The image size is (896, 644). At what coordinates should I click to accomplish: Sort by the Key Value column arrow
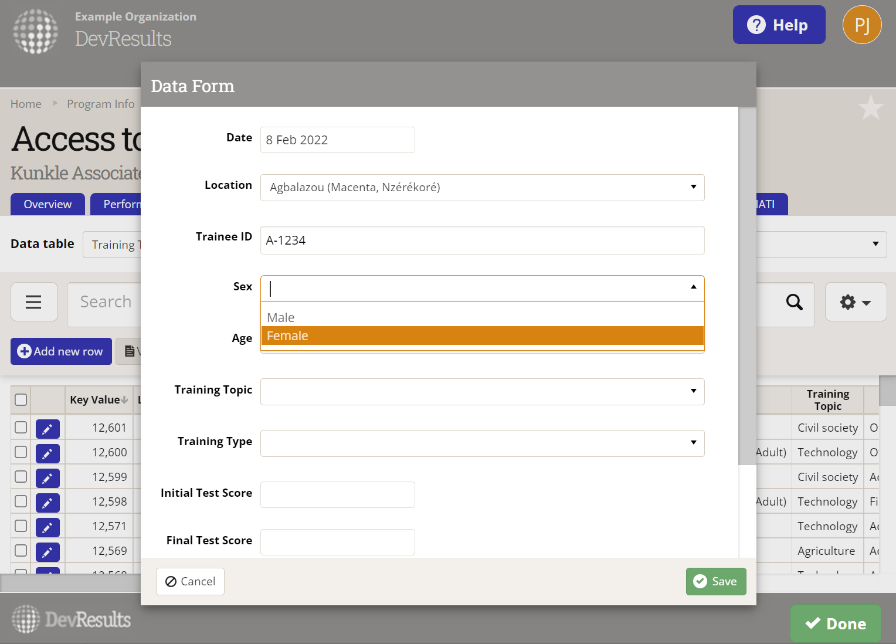(124, 400)
